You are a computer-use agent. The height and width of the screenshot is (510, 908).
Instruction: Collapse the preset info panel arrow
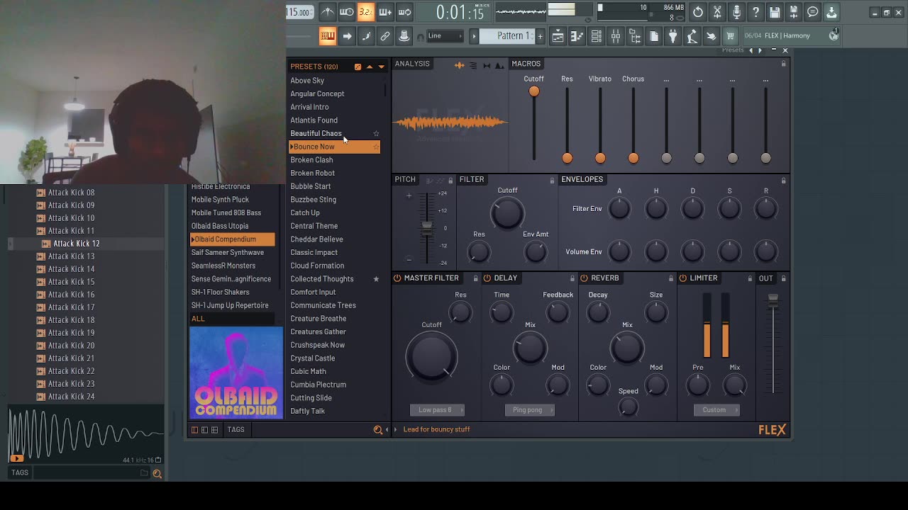click(396, 429)
